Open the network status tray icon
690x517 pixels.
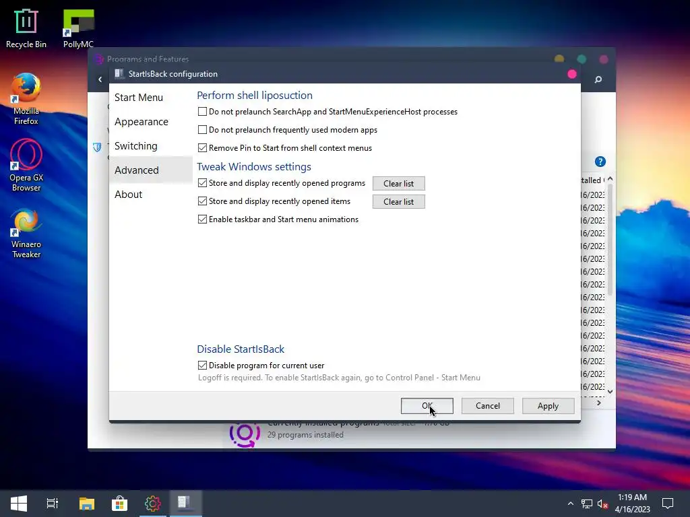587,504
